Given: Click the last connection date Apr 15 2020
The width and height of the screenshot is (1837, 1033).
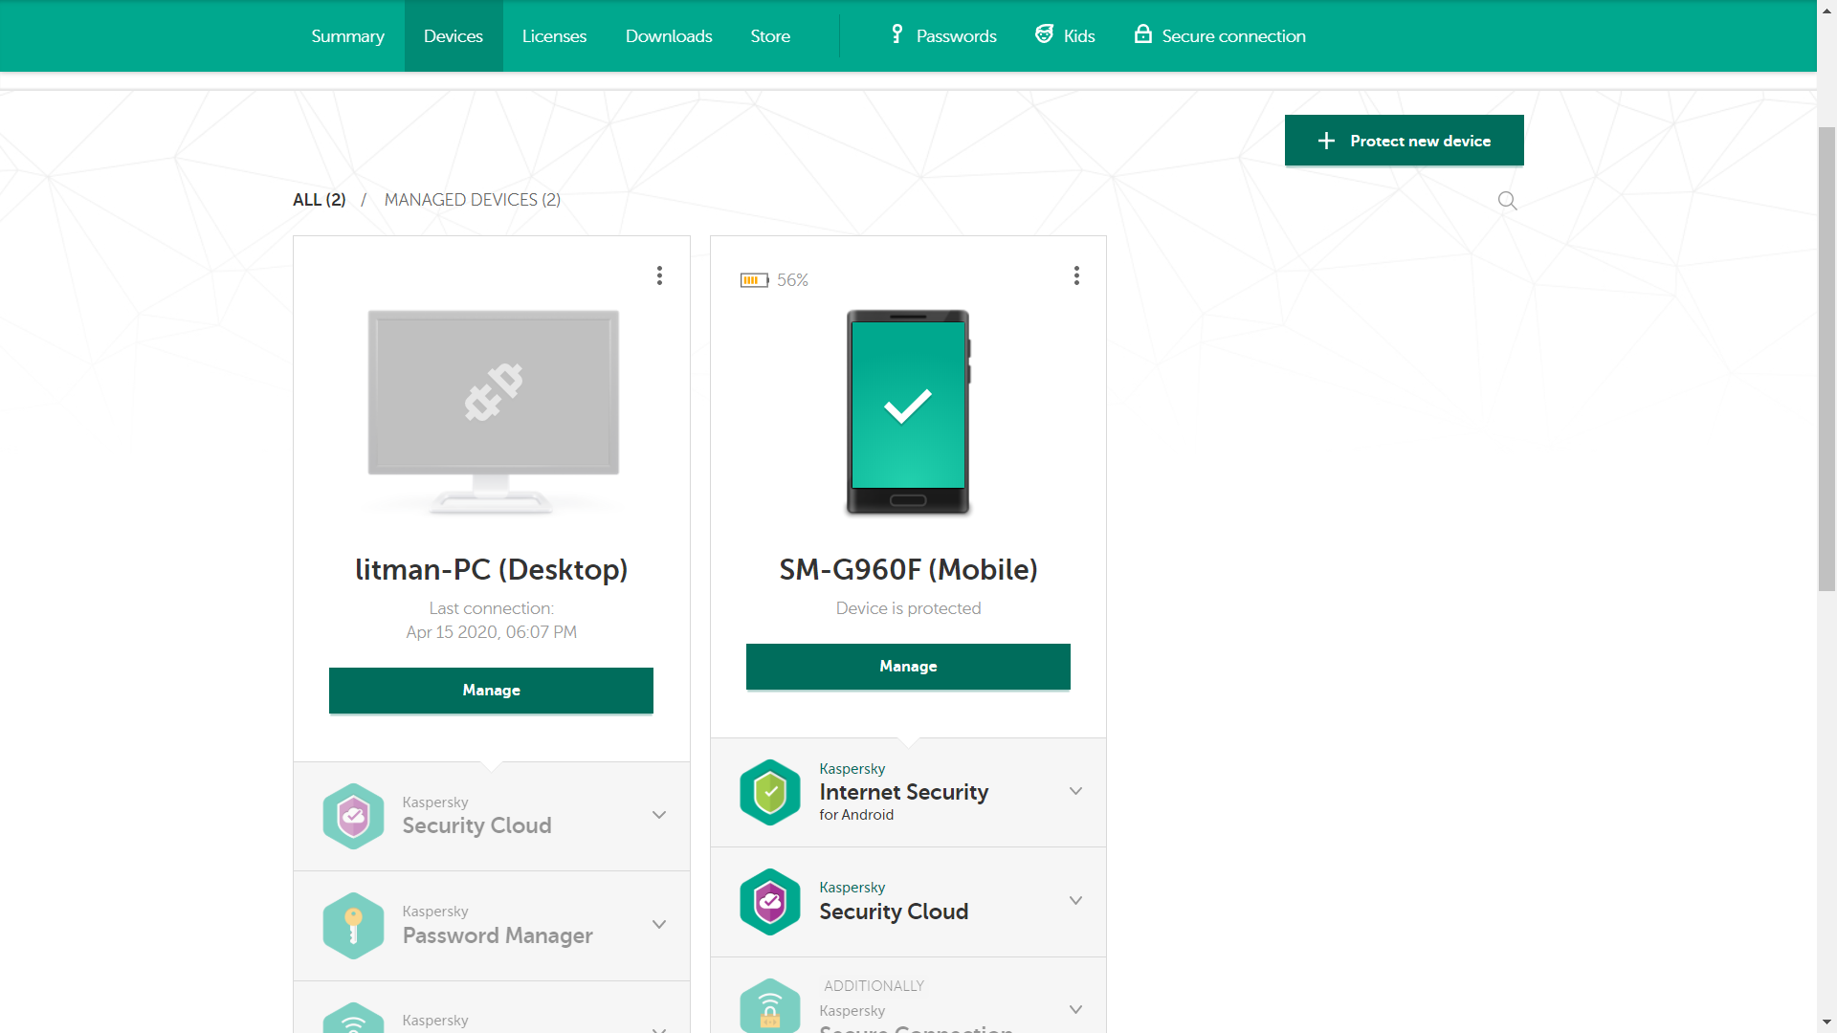Looking at the screenshot, I should [x=491, y=632].
